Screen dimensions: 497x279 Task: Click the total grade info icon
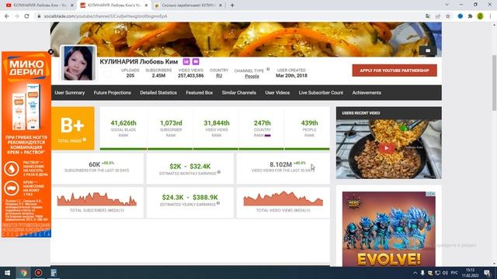coord(85,139)
